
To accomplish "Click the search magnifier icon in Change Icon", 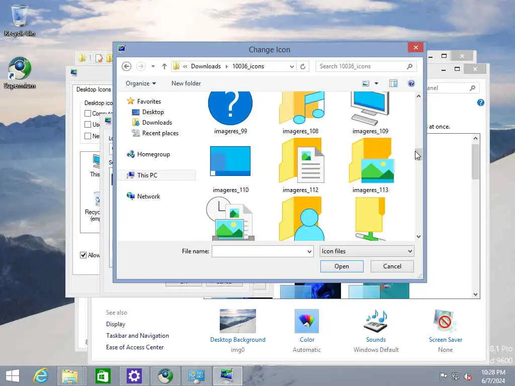I will click(x=409, y=66).
